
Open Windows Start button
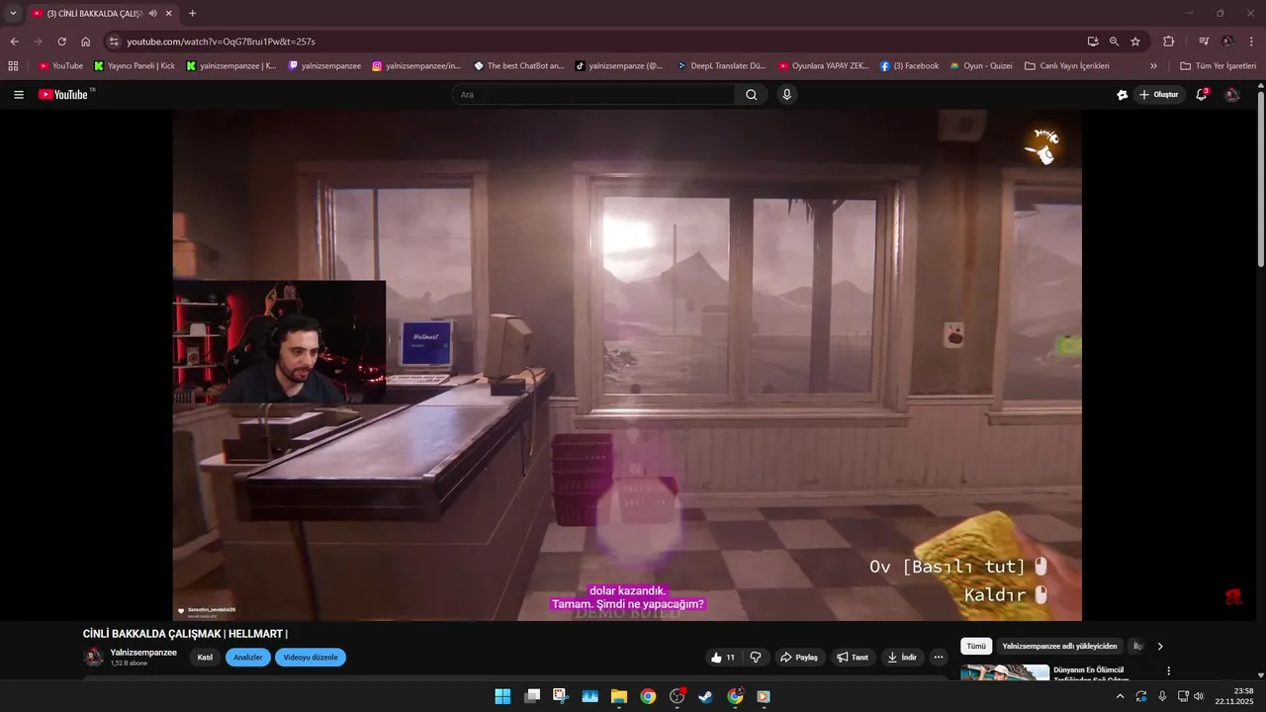pos(502,696)
